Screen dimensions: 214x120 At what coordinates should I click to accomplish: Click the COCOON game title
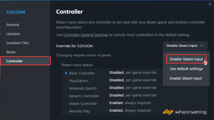click(x=16, y=12)
